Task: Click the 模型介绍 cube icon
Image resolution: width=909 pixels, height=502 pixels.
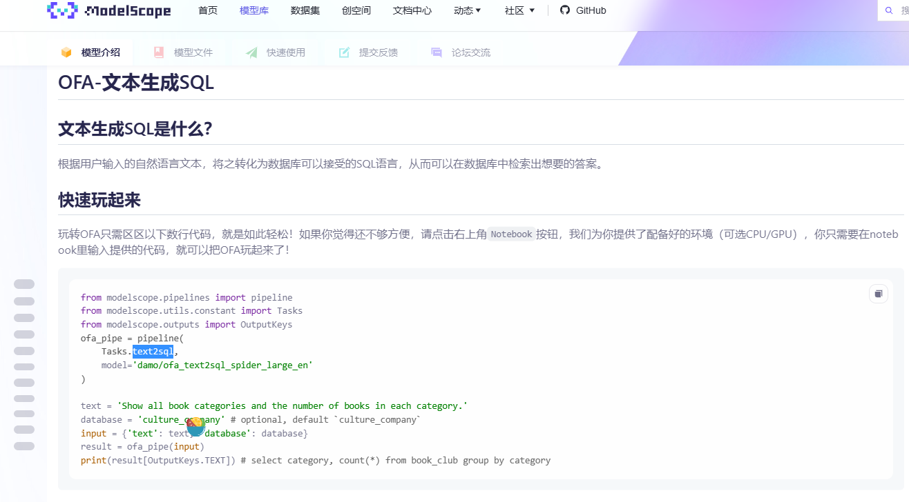Action: (66, 52)
